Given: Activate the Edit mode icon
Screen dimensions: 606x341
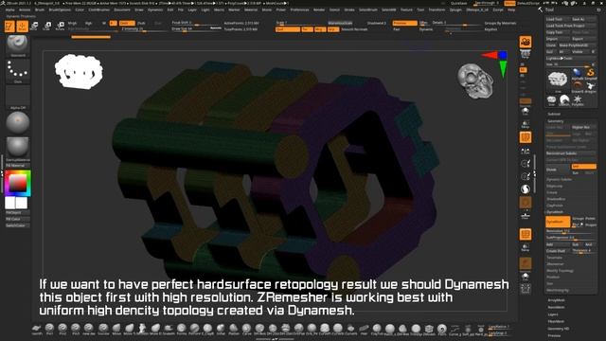Looking at the screenshot, I should pos(9,27).
